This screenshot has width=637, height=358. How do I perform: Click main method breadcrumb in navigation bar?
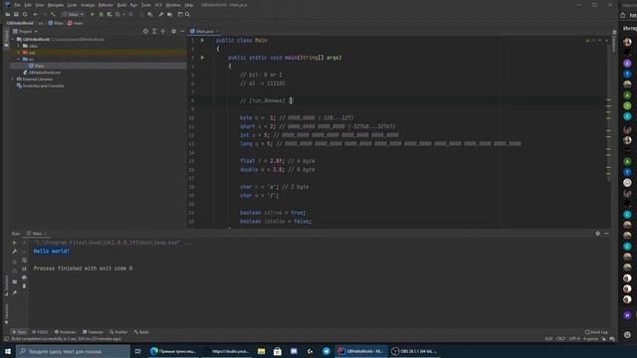(x=76, y=23)
